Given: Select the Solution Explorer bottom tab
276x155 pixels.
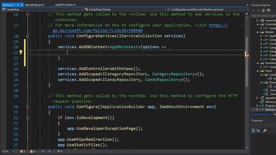Looking at the screenshot, I should pos(261,115).
